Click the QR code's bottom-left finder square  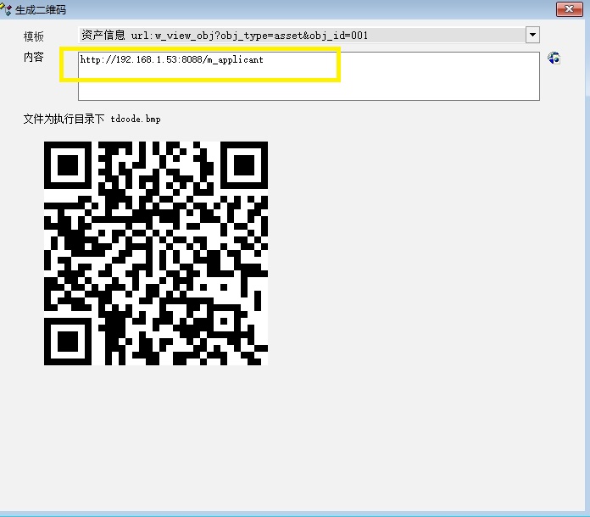pyautogui.click(x=68, y=341)
